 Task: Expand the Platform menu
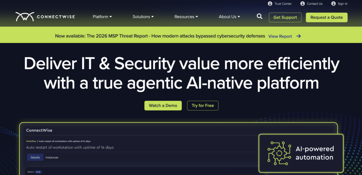[102, 17]
